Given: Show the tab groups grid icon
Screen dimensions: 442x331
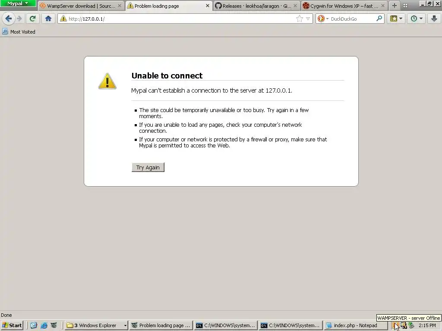Looking at the screenshot, I should pos(405,6).
